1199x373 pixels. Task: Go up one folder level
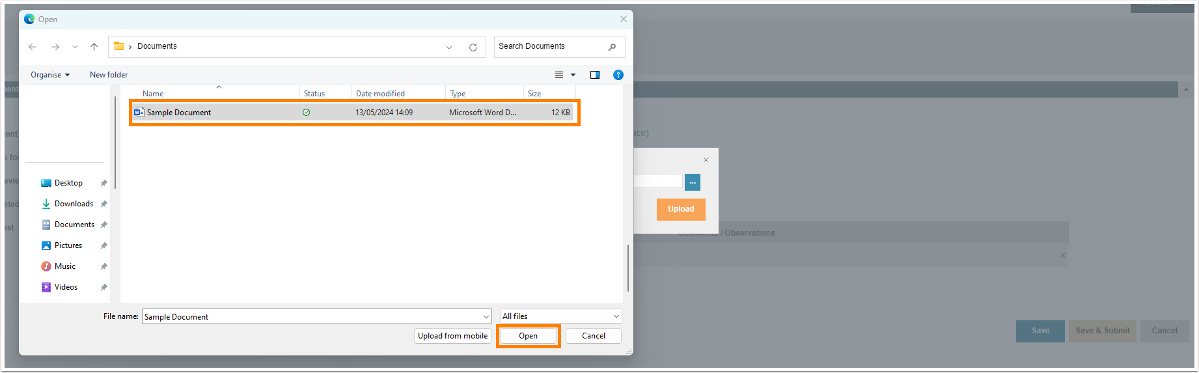[x=94, y=47]
